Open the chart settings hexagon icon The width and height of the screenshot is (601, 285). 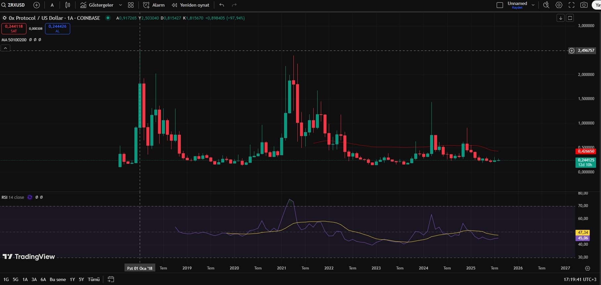[x=559, y=5]
